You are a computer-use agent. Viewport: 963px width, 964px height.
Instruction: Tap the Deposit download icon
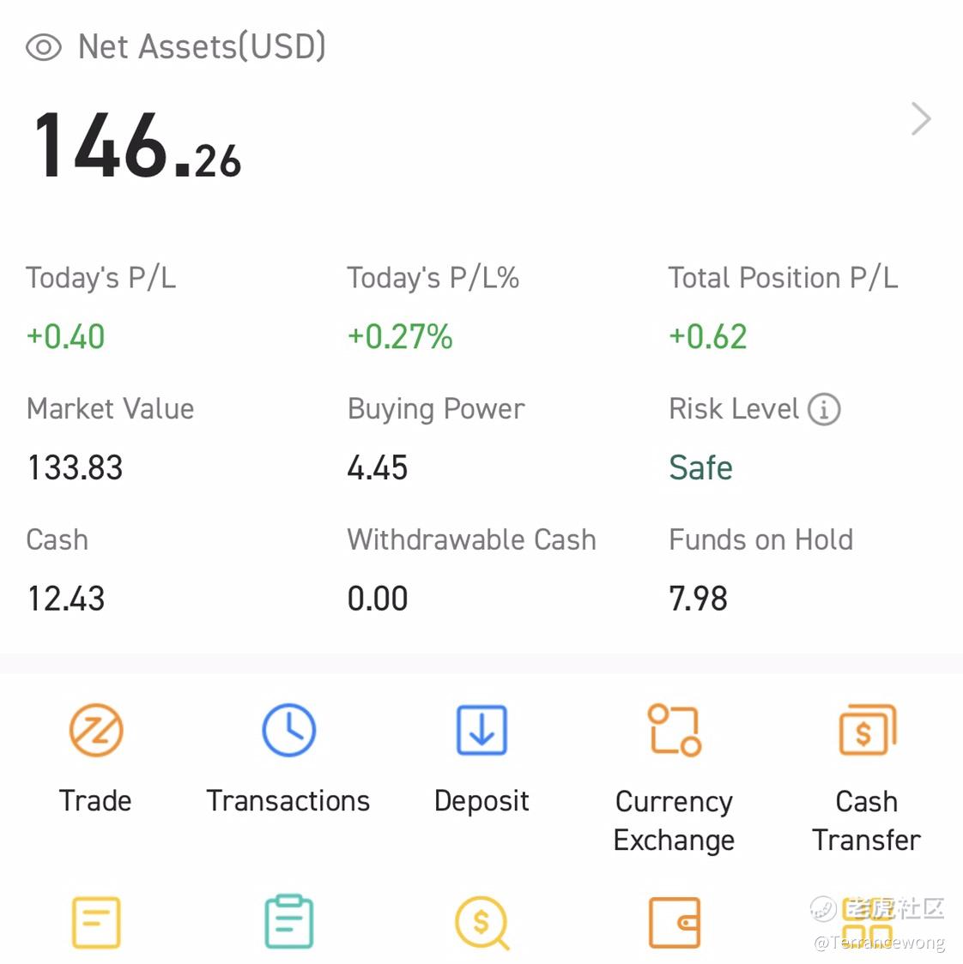(x=481, y=731)
